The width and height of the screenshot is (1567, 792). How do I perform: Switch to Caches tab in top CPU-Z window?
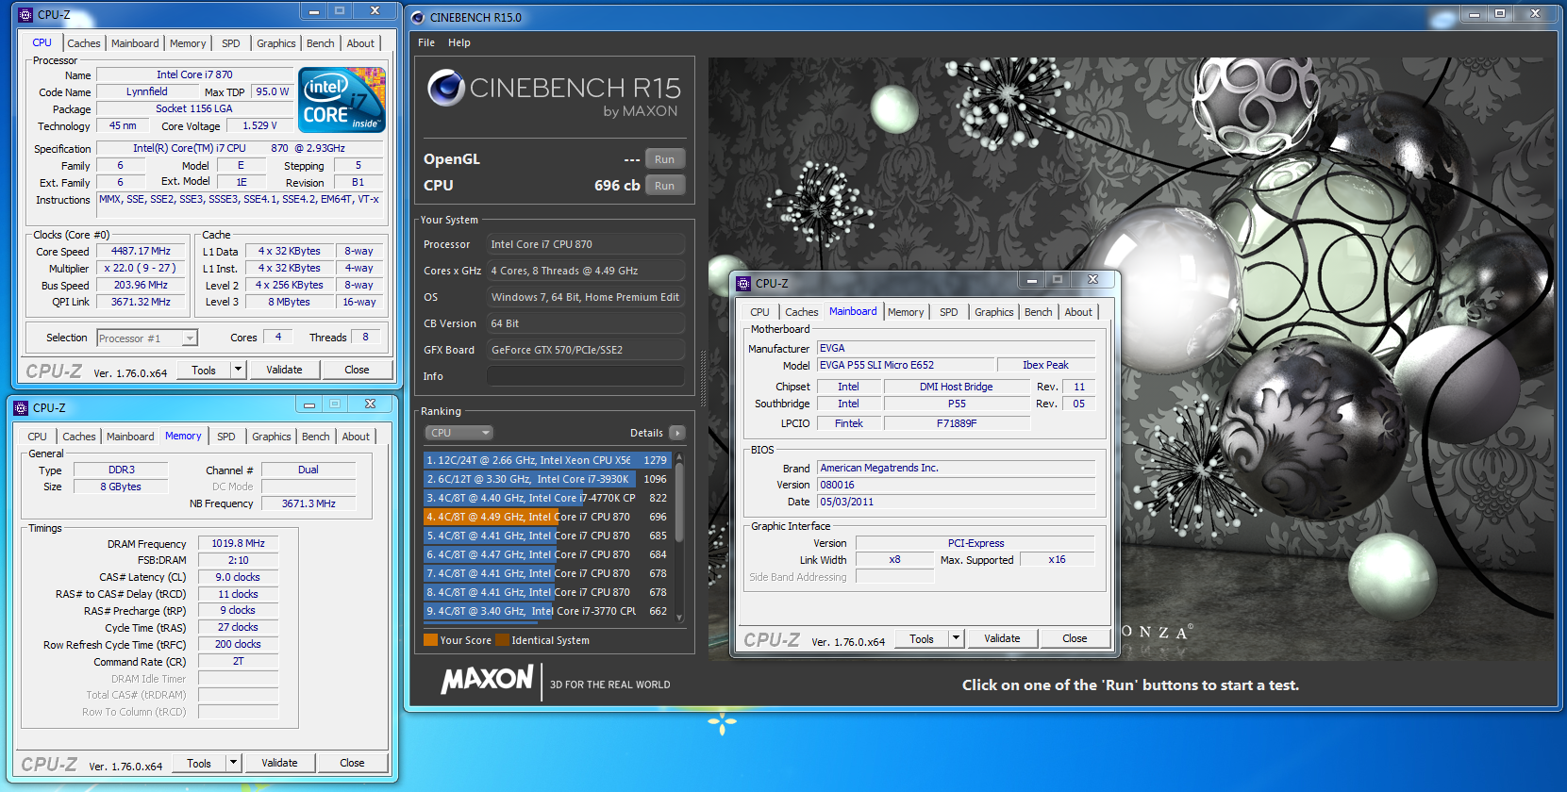coord(84,43)
